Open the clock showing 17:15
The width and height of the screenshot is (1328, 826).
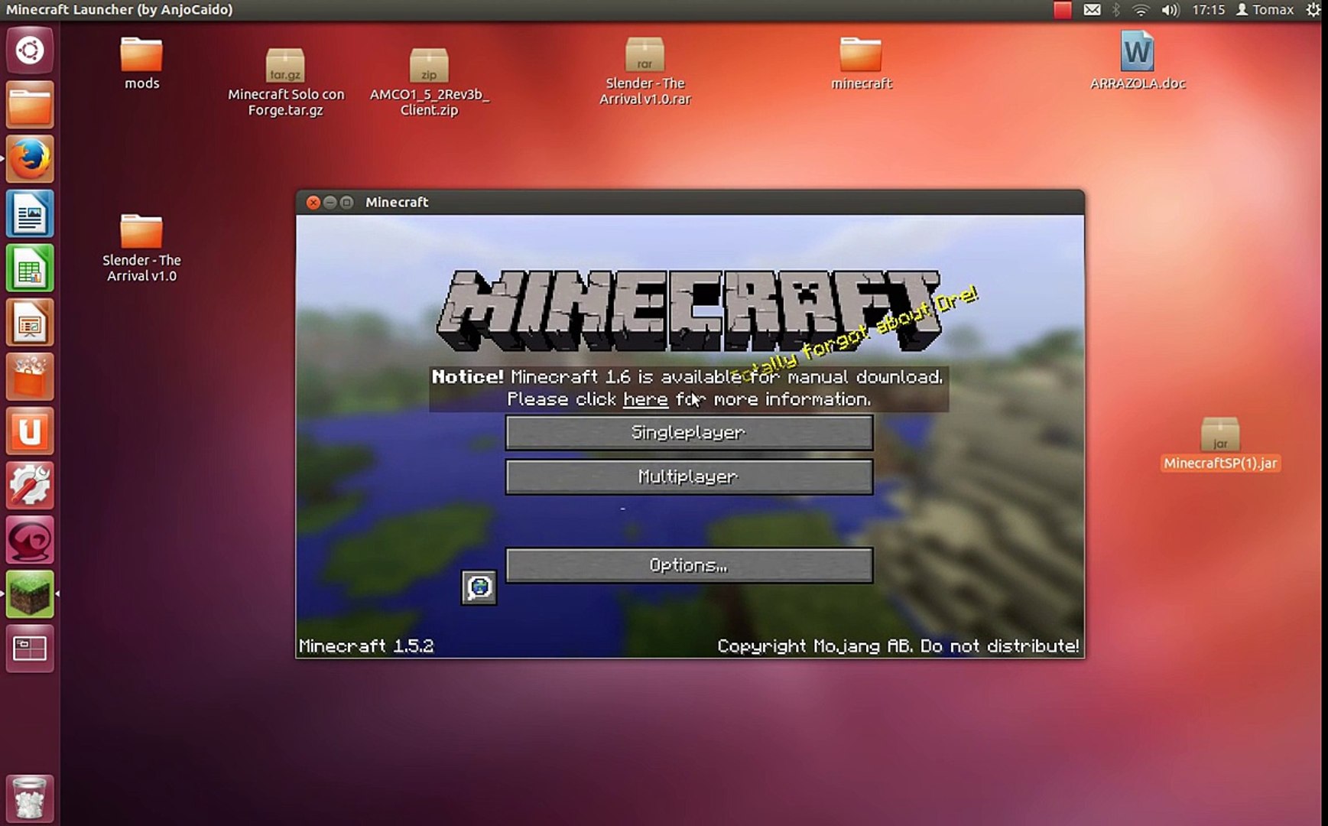pos(1208,10)
